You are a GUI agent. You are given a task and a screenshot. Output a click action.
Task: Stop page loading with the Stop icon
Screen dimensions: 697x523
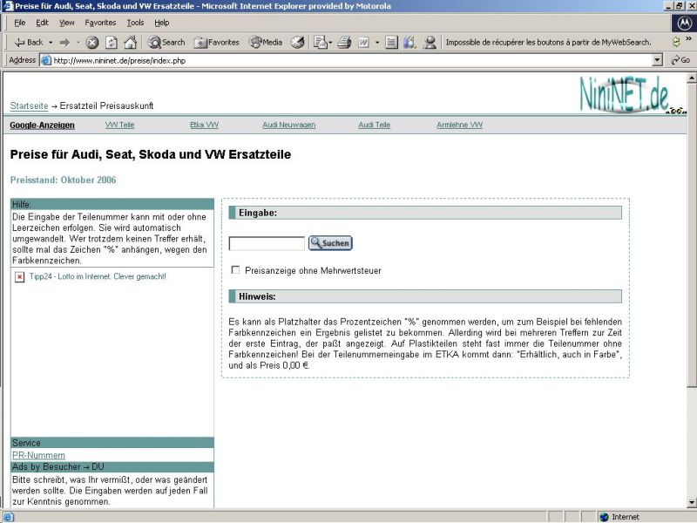92,42
